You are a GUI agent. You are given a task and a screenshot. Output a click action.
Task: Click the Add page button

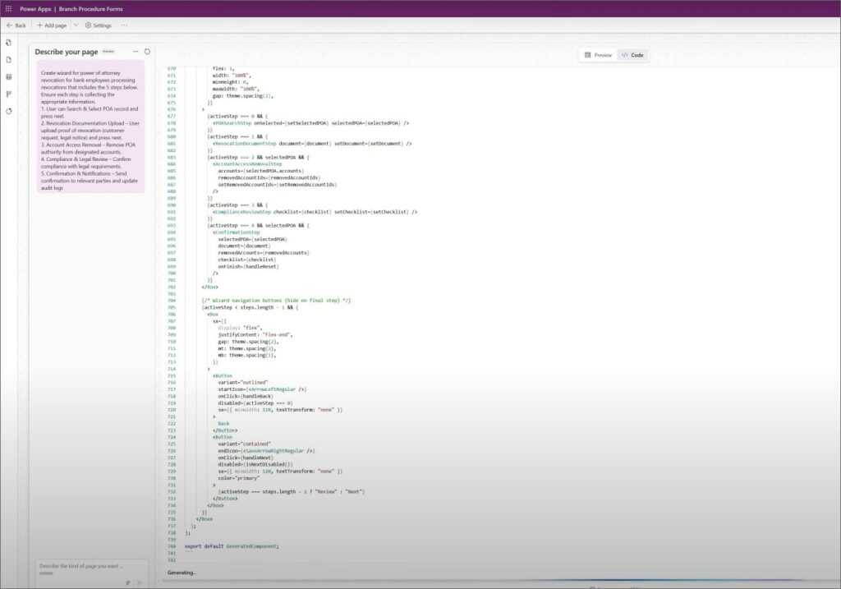point(52,25)
